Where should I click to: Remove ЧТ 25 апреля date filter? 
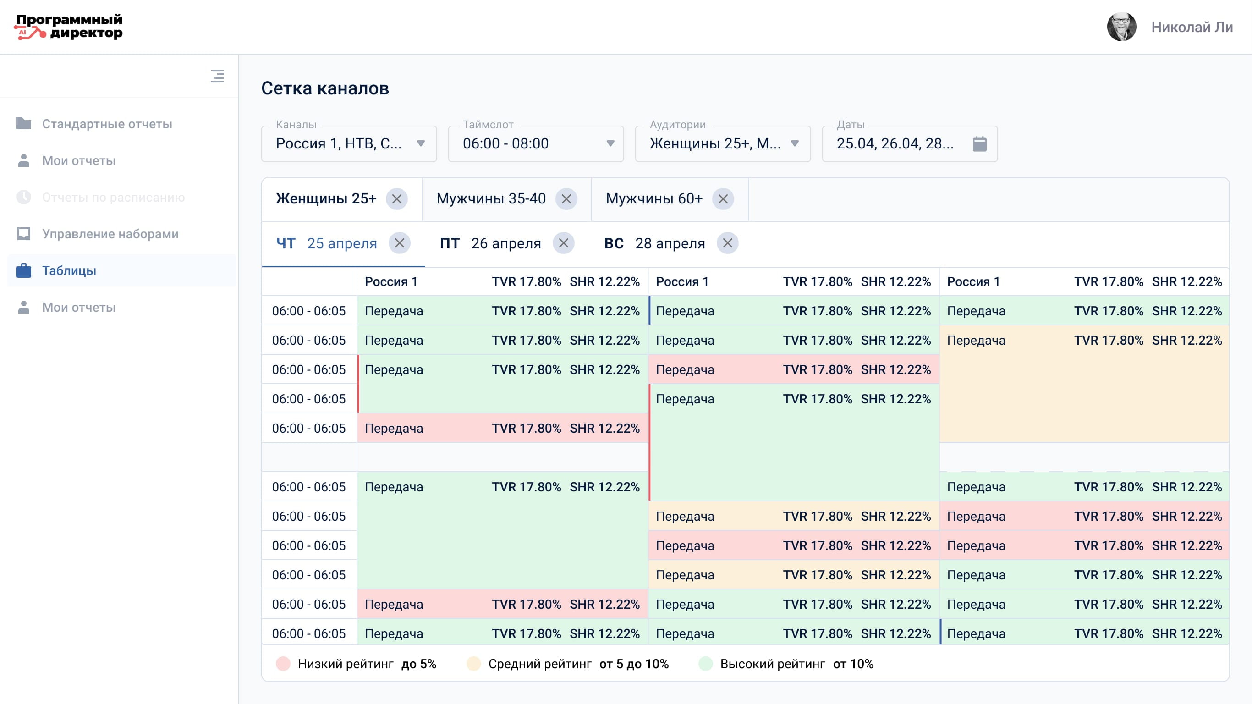pyautogui.click(x=400, y=243)
